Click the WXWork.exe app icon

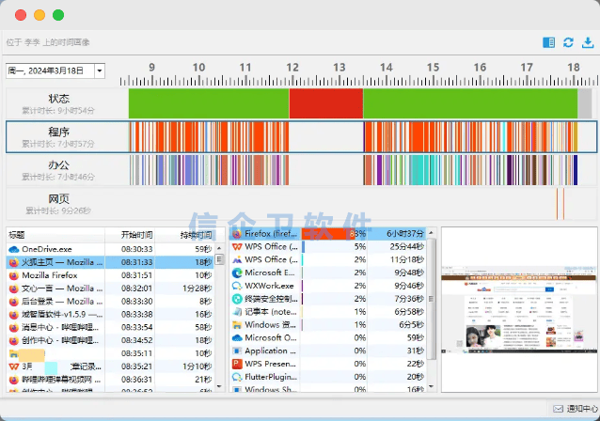[x=237, y=286]
